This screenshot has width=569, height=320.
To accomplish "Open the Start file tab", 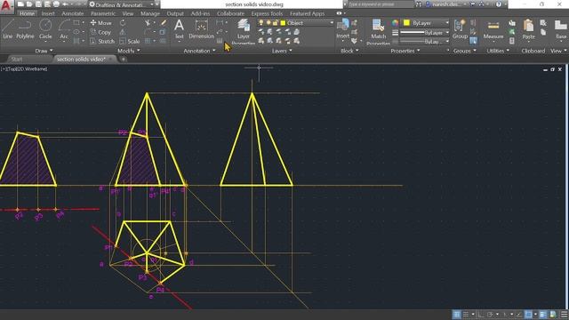I will pyautogui.click(x=17, y=60).
